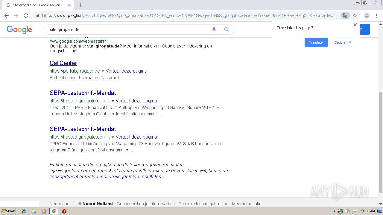Click the red stop-sign taskbar icon
383x215 pixels.
click(64, 211)
